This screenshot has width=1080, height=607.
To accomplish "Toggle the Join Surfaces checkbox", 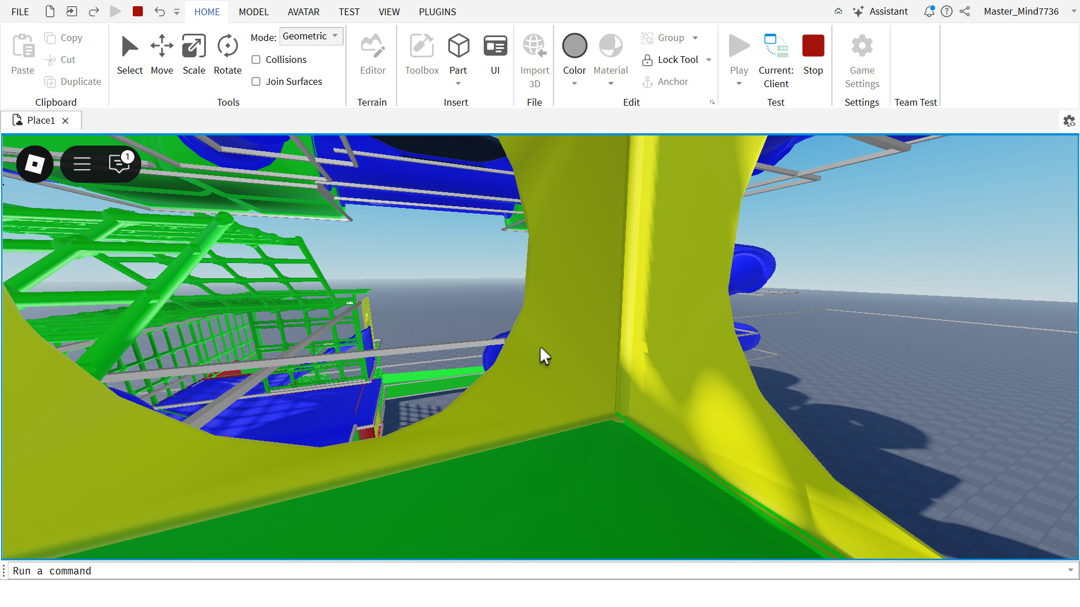I will click(256, 81).
